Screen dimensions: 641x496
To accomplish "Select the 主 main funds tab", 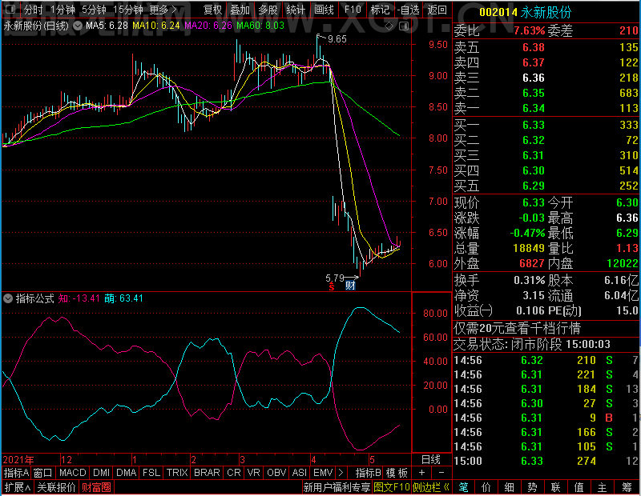I will [x=603, y=487].
